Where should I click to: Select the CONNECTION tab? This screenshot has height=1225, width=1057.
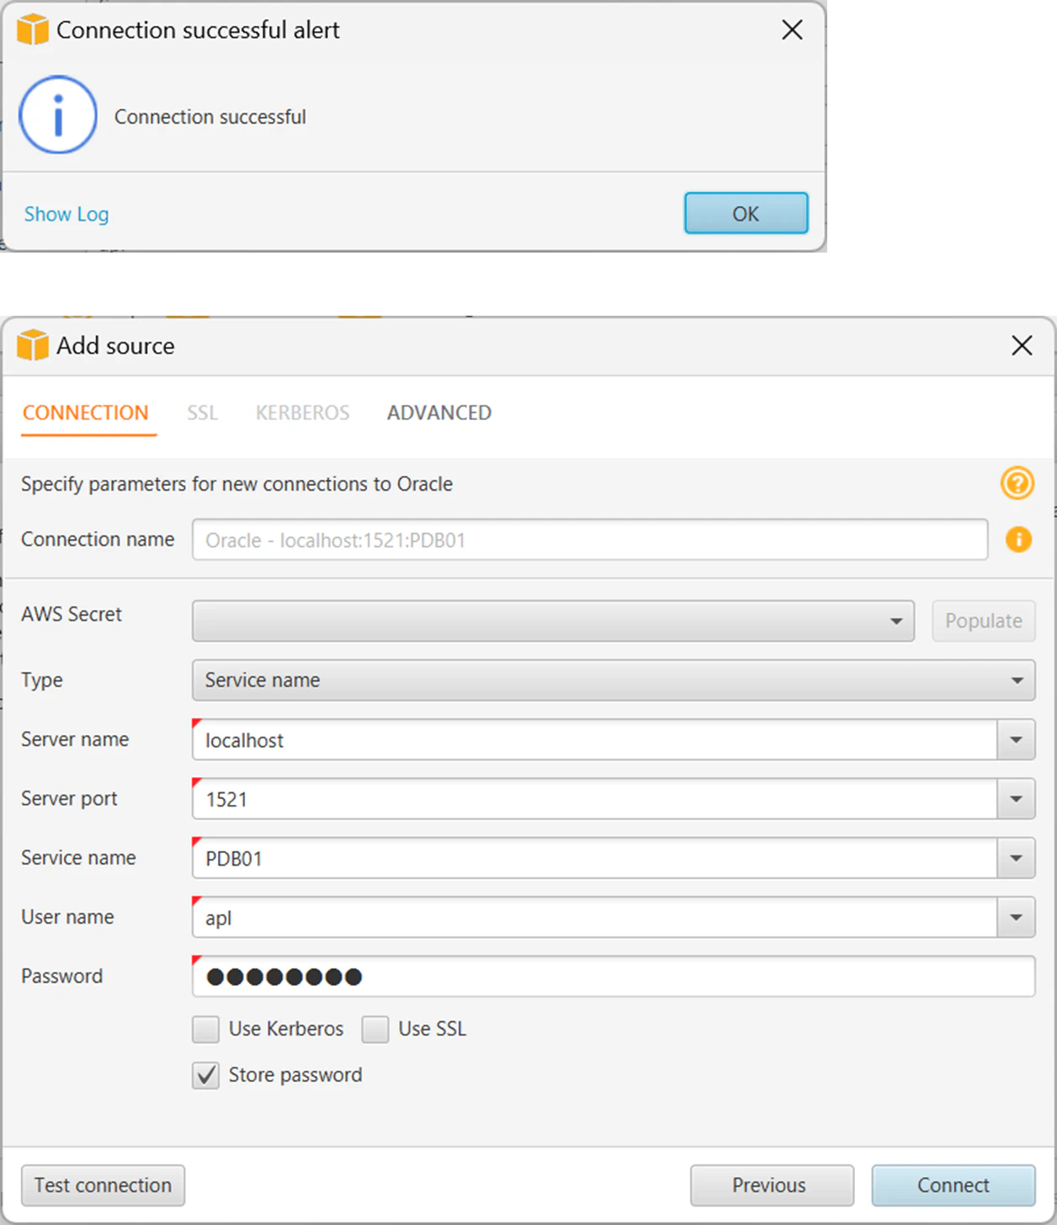point(86,413)
